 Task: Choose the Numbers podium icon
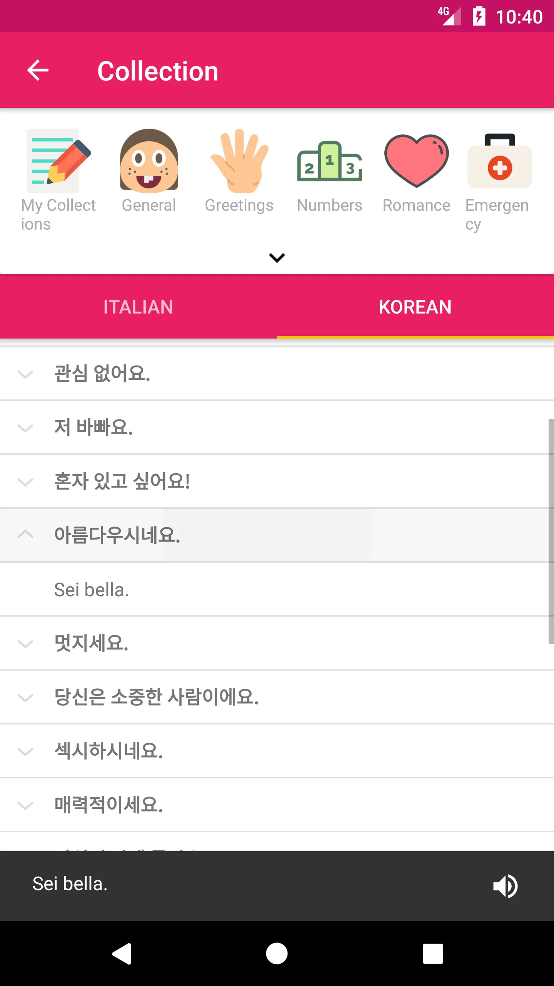click(330, 161)
